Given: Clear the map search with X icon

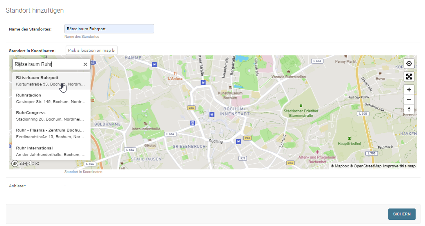Looking at the screenshot, I should point(85,64).
